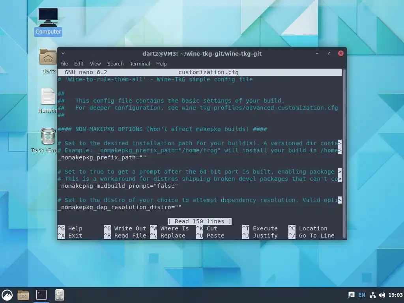Click the "This config file contains" comment line
Screen dimensions: 404x303
pos(171,101)
